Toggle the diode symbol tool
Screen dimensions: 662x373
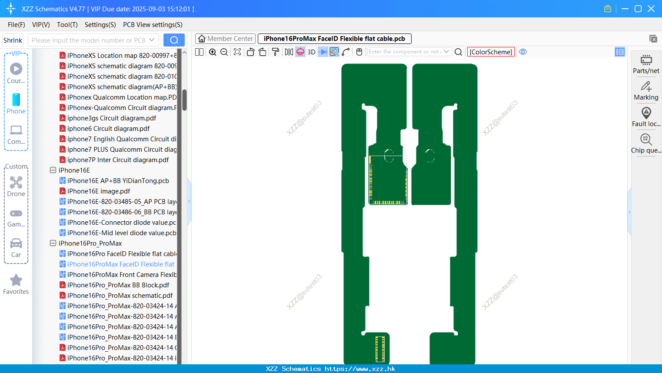(323, 52)
